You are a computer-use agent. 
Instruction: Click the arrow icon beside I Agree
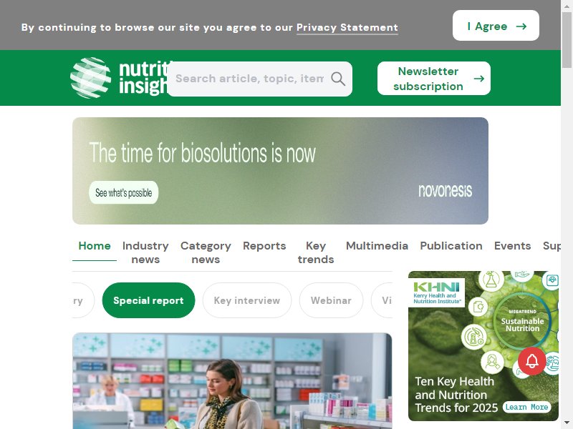[521, 26]
